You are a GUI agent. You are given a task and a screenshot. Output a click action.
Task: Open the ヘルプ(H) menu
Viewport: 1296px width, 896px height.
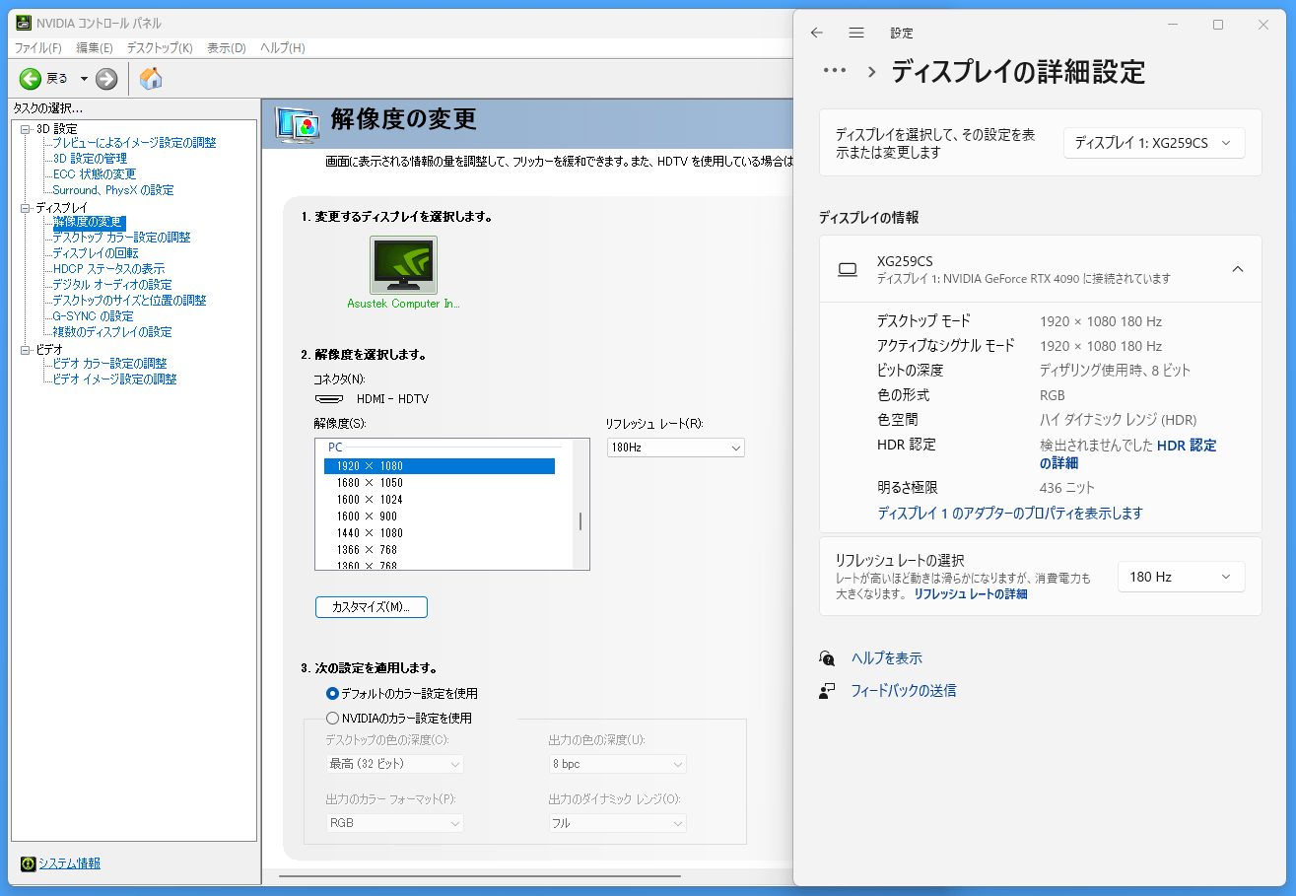[283, 48]
